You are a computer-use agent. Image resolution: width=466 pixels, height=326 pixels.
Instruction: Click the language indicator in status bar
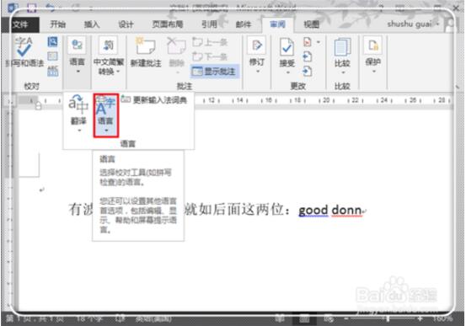click(153, 319)
